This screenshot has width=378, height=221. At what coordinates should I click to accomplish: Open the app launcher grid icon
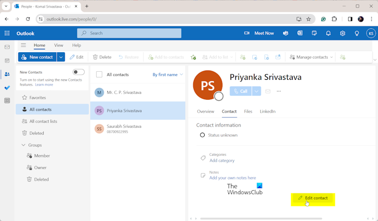pos(7,33)
